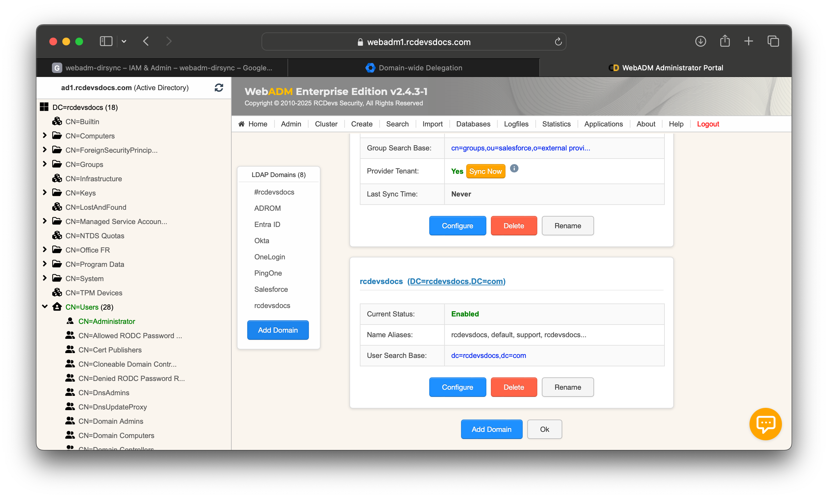The image size is (828, 498).
Task: Open the dc=rcdevsdocs,dc=com search base link
Action: pyautogui.click(x=488, y=355)
